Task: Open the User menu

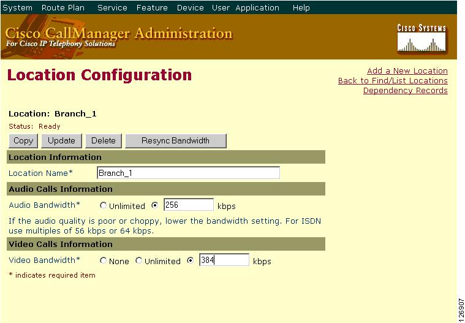Action: coord(221,8)
